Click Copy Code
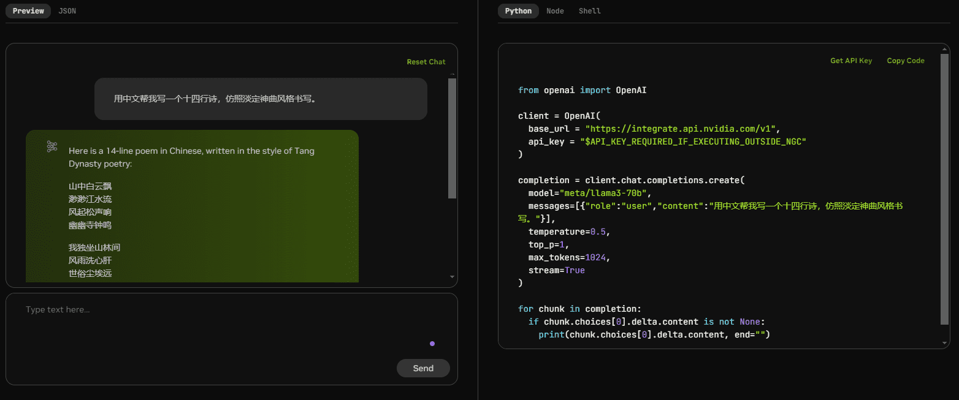This screenshot has height=400, width=959. pos(906,61)
